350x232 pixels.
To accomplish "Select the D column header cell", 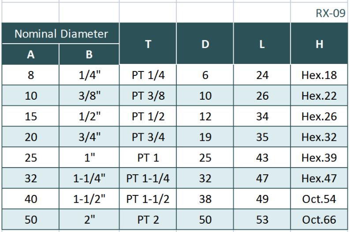I will [x=205, y=44].
